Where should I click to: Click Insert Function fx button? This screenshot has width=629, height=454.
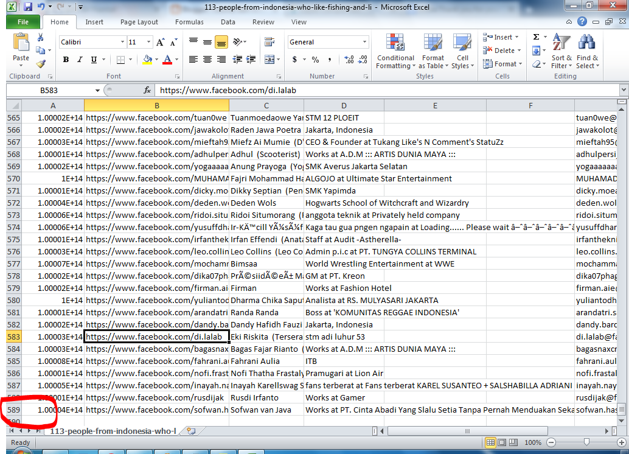147,90
